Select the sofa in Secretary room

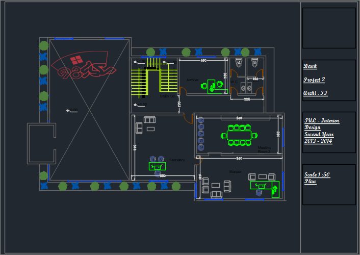click(149, 119)
